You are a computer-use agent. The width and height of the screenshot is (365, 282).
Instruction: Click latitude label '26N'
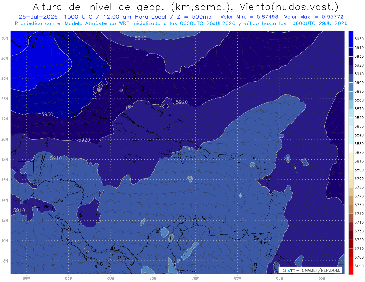[x=4, y=78]
